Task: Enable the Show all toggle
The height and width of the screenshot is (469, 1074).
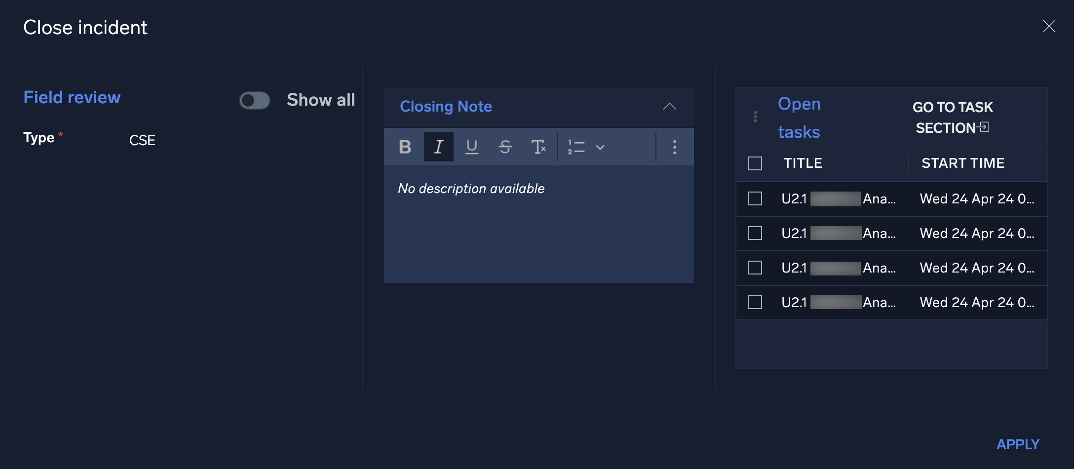Action: tap(254, 100)
